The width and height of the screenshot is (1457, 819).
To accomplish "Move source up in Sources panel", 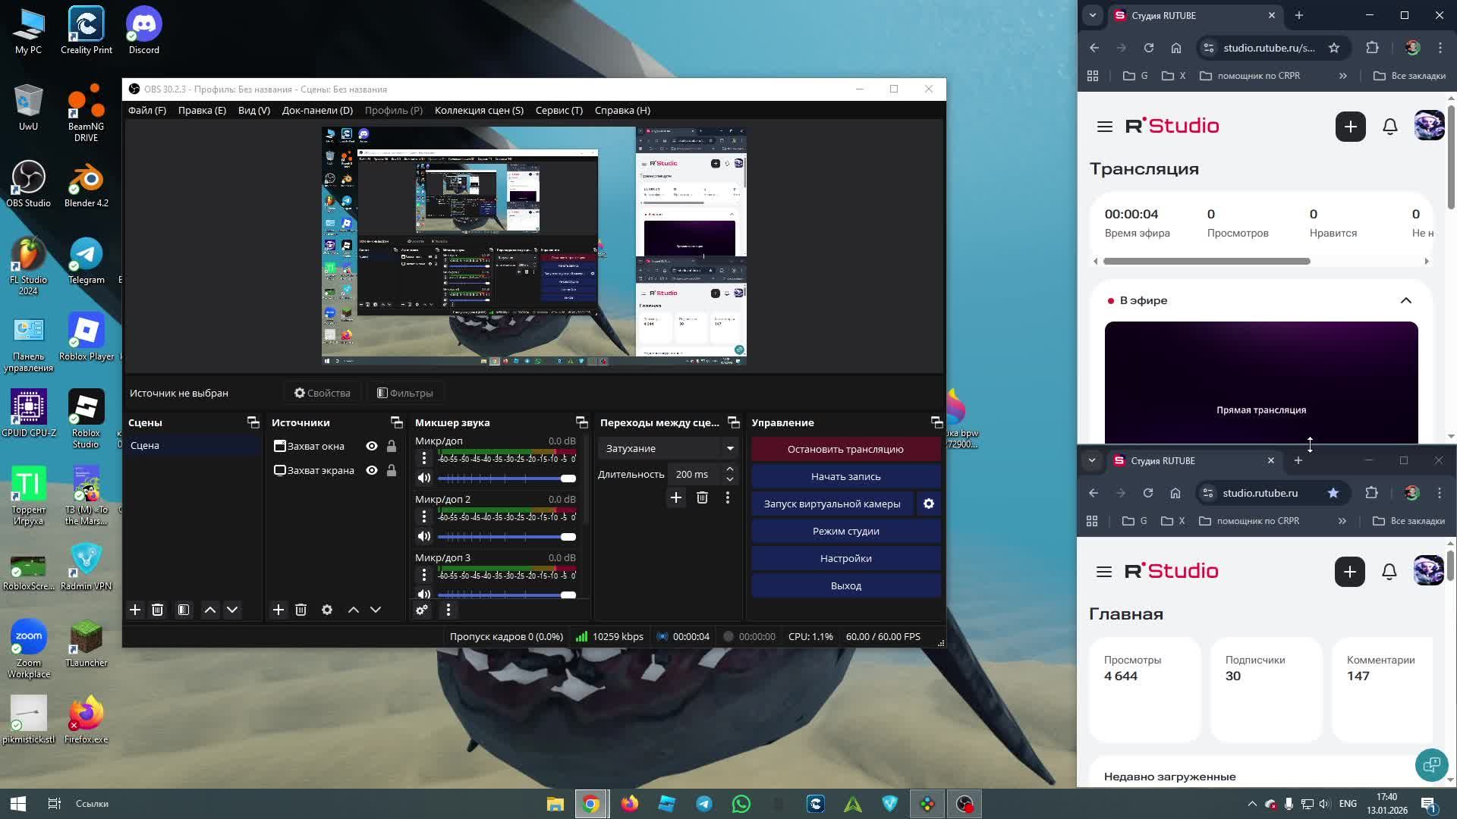I will coord(354,610).
